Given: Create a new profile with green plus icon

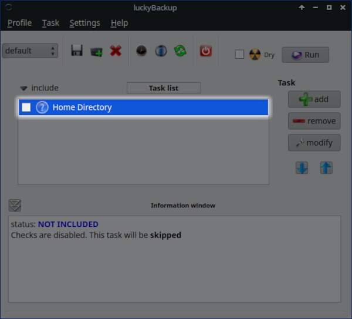Looking at the screenshot, I should coord(97,52).
